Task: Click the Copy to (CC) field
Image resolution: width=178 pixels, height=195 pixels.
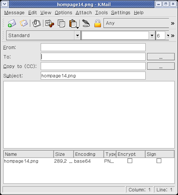Action: [93, 66]
